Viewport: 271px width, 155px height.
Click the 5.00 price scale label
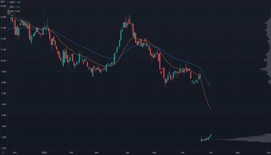point(4,115)
